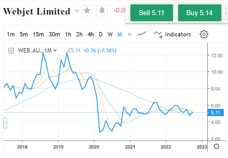Select the 2h timeframe
The image size is (228, 158).
(79, 35)
